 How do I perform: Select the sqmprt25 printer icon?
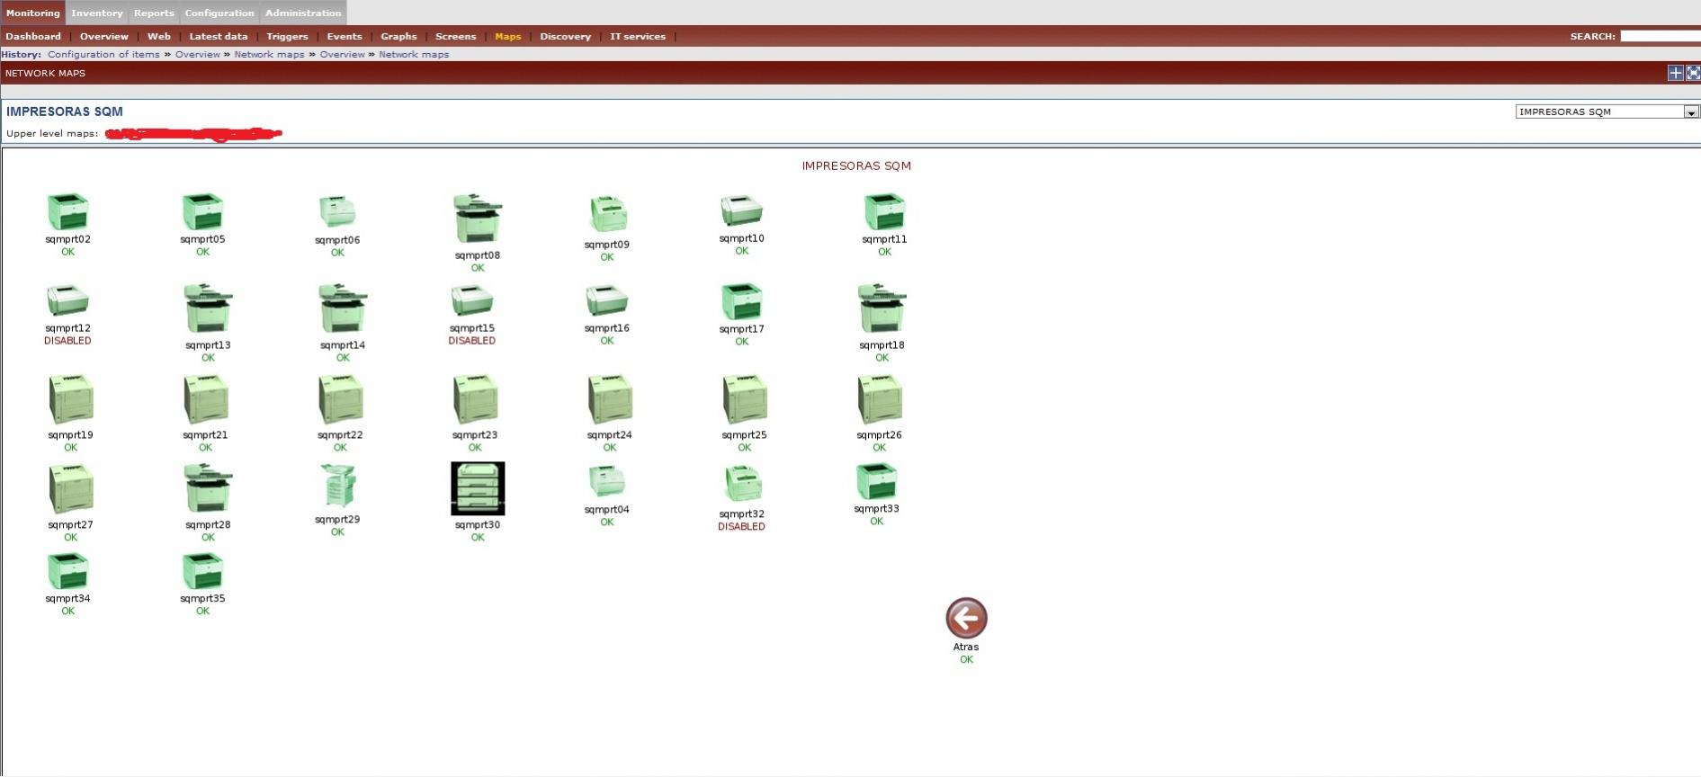[746, 399]
